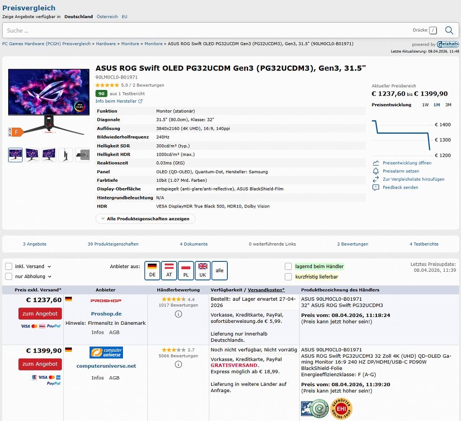The height and width of the screenshot is (421, 461).
Task: Click the product star rating
Action: tap(107, 85)
